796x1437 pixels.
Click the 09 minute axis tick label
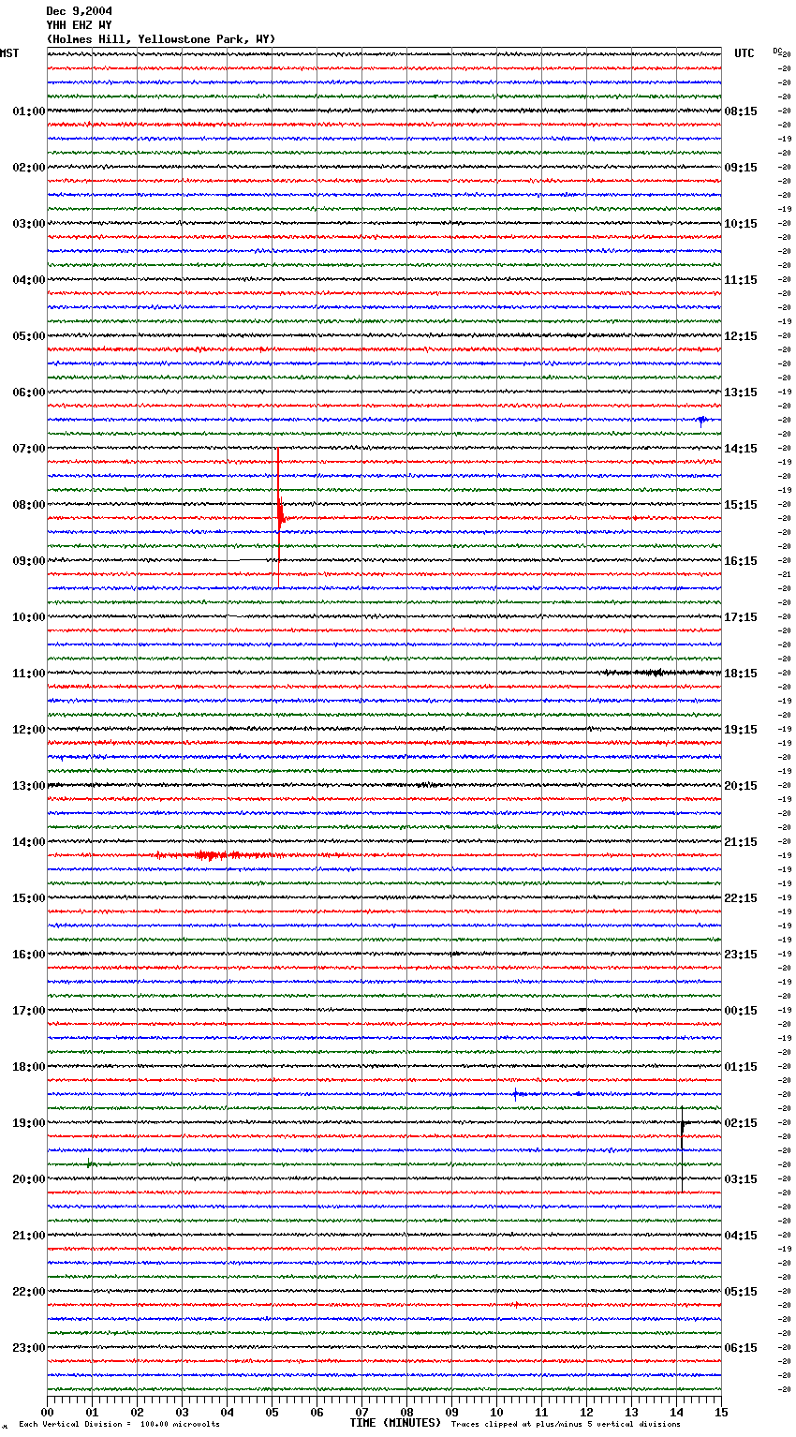[x=451, y=1412]
